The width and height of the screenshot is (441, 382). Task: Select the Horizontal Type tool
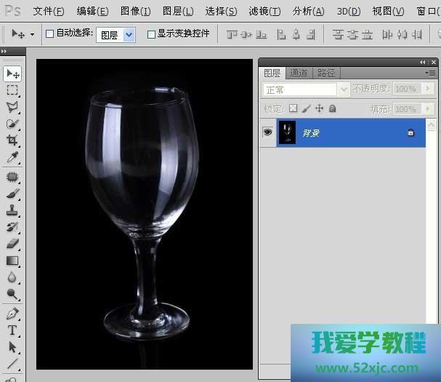tap(12, 330)
